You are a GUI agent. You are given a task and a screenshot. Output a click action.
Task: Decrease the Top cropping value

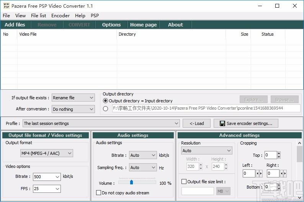(x=279, y=157)
